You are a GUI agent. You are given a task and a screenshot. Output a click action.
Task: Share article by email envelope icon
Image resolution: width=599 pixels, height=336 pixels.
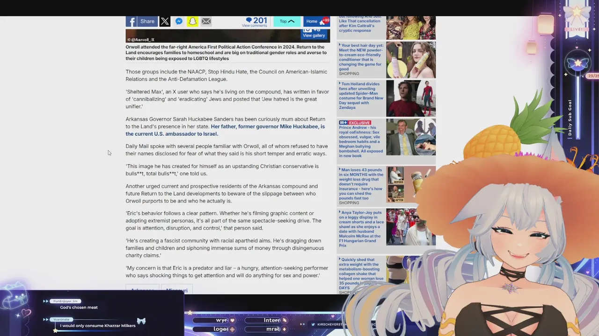point(206,21)
